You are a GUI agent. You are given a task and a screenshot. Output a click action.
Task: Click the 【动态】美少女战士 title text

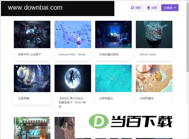point(72,102)
